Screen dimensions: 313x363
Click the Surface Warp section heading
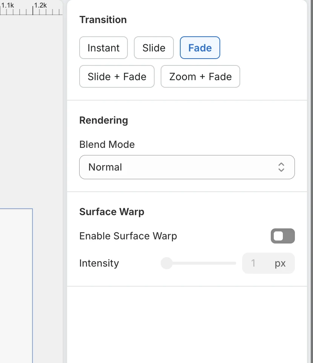pyautogui.click(x=112, y=212)
